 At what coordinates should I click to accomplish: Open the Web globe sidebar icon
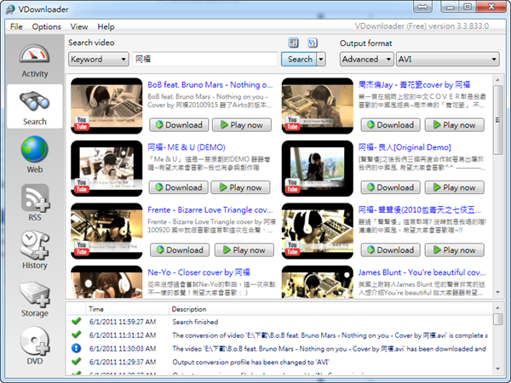[x=35, y=149]
